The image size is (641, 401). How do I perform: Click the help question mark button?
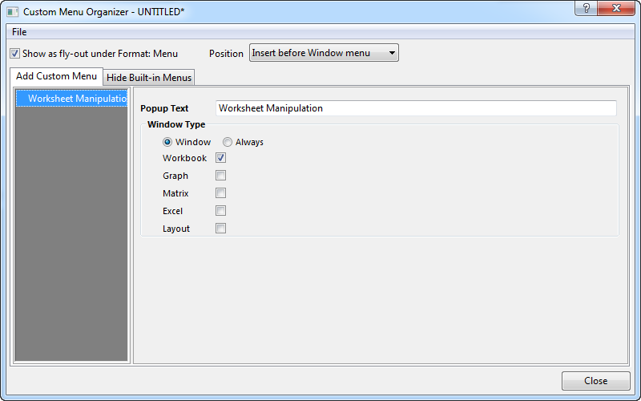pyautogui.click(x=587, y=8)
